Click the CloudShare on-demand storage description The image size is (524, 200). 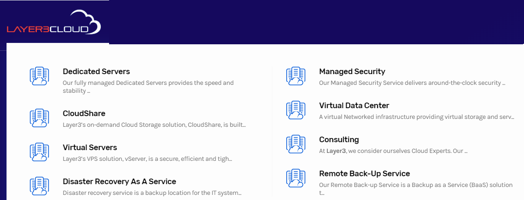154,125
